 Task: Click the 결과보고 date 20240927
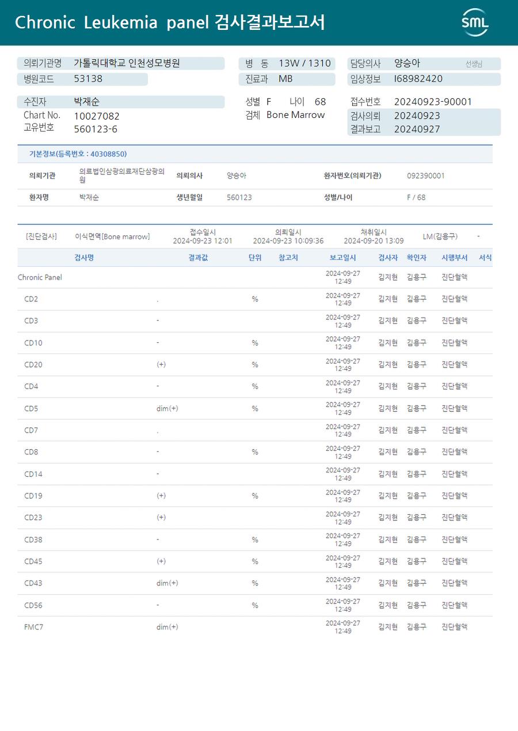(417, 129)
